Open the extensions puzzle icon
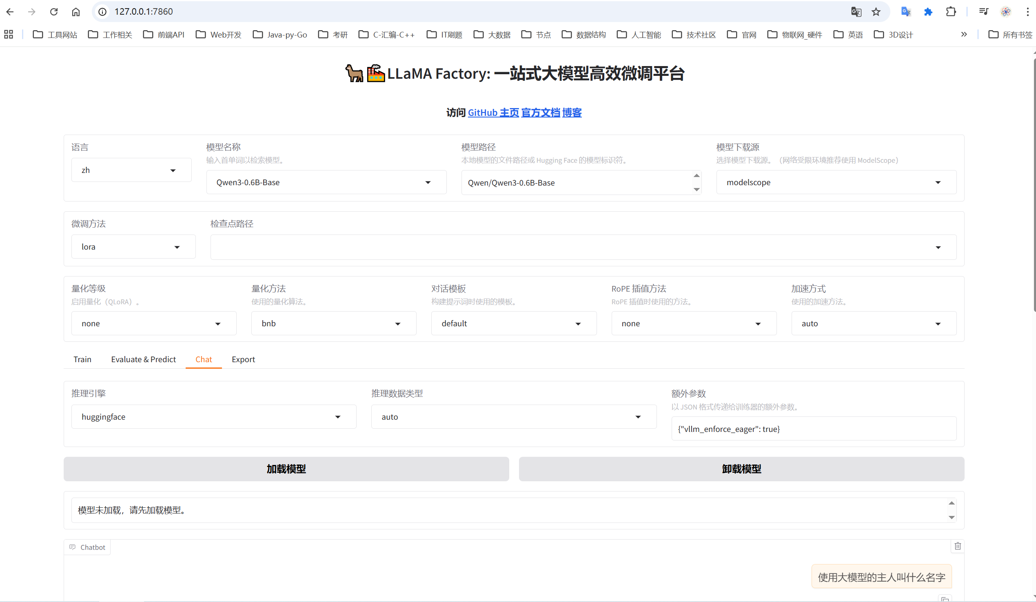Viewport: 1036px width, 602px height. [950, 11]
